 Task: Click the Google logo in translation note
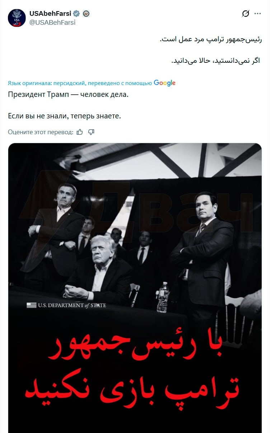pyautogui.click(x=164, y=83)
